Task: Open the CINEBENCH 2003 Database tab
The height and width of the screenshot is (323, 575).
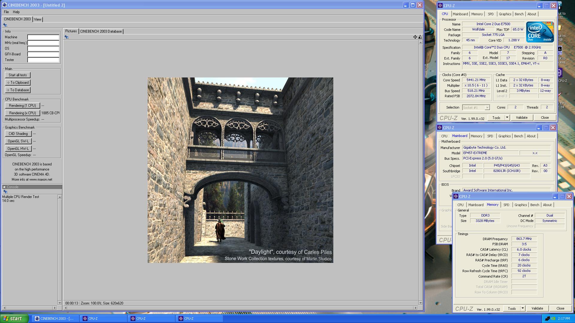Action: (x=101, y=31)
